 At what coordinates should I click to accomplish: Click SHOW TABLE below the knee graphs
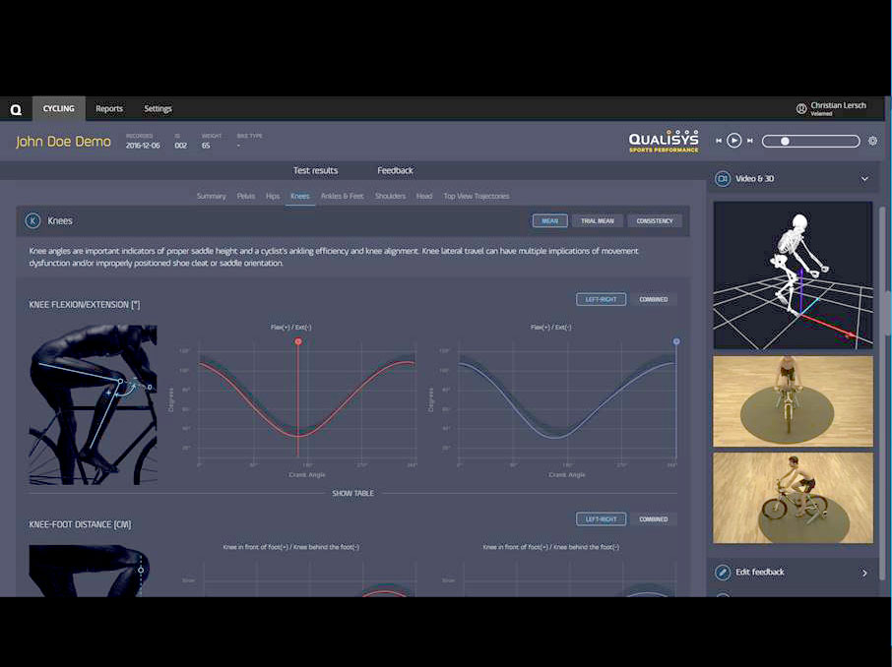(352, 494)
